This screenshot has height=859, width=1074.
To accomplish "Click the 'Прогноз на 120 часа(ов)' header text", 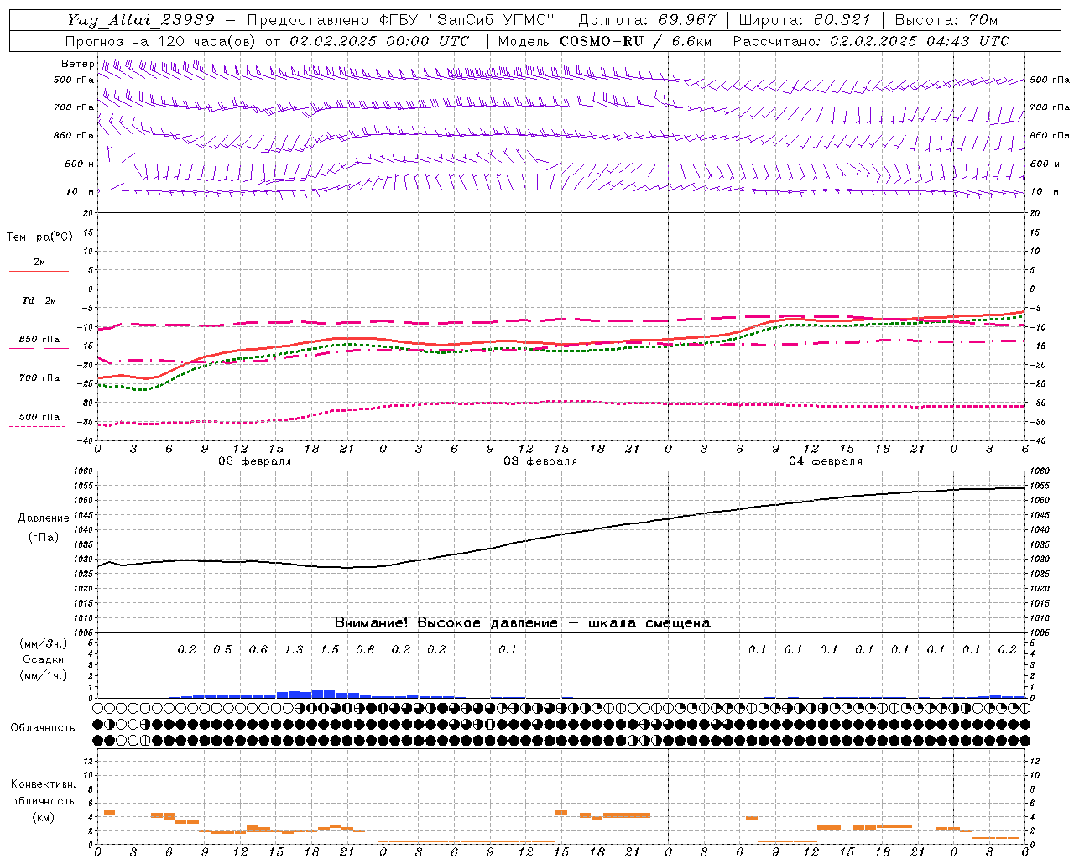I will (161, 41).
